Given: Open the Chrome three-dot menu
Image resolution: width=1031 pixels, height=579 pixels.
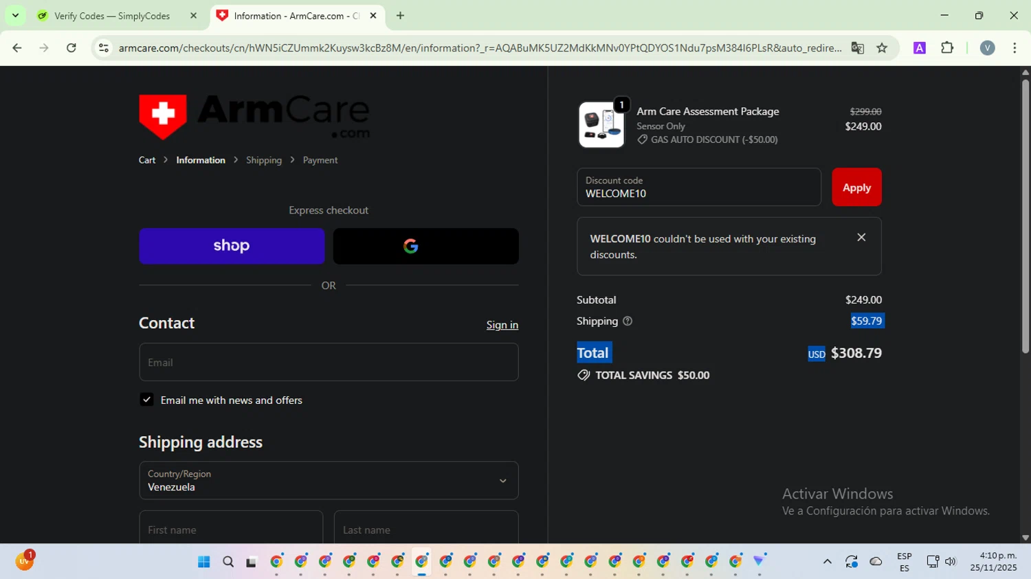Looking at the screenshot, I should click(1015, 48).
